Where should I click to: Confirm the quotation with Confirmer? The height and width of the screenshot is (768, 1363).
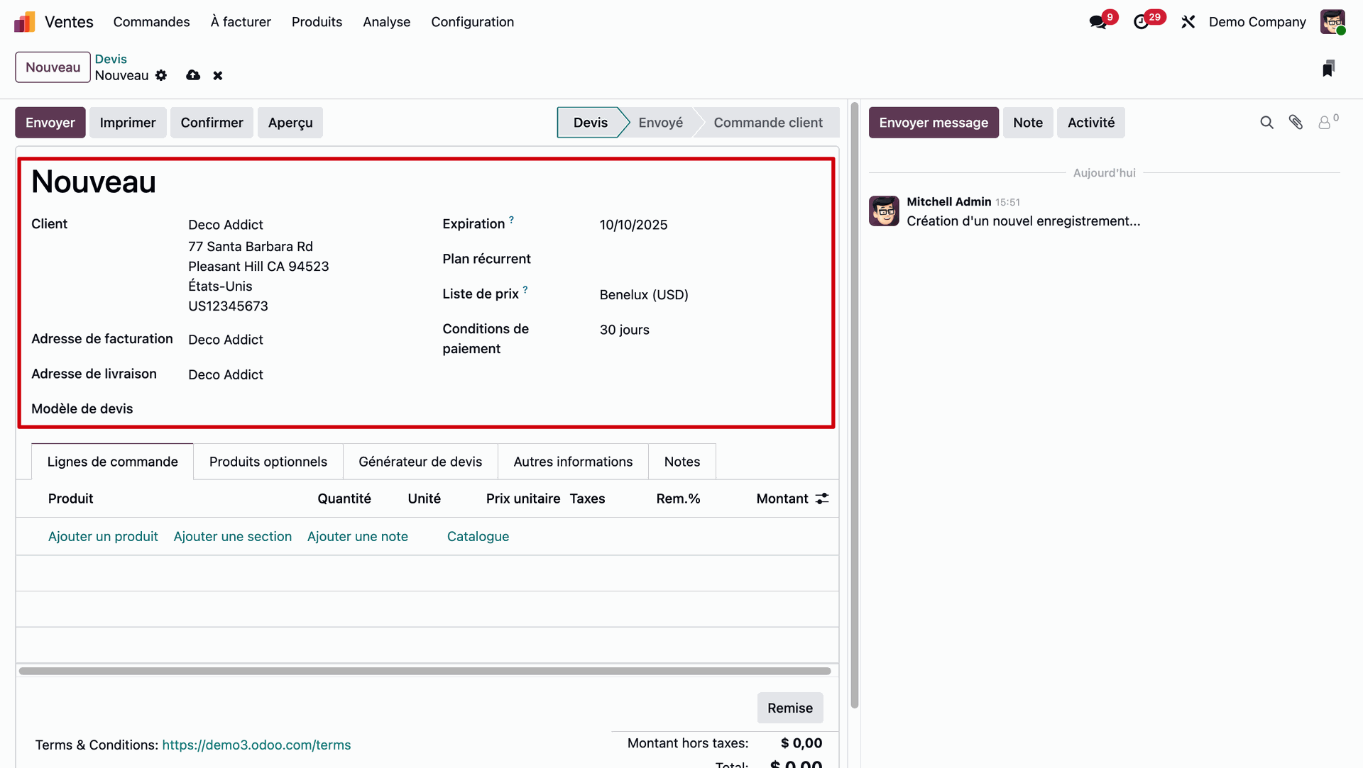pos(212,122)
